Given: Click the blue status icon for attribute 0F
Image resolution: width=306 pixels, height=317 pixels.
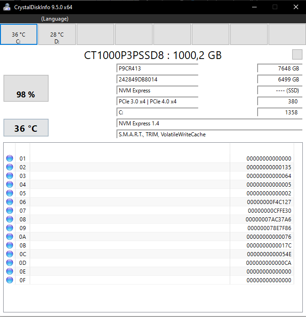Looking at the screenshot, I should click(x=10, y=280).
